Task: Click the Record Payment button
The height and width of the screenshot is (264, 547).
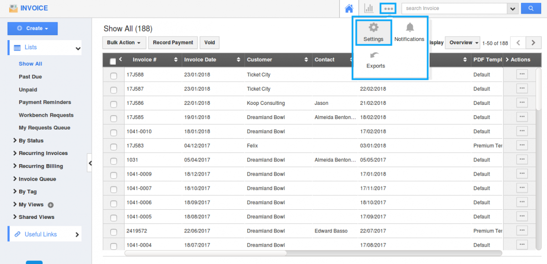Action: pos(173,42)
